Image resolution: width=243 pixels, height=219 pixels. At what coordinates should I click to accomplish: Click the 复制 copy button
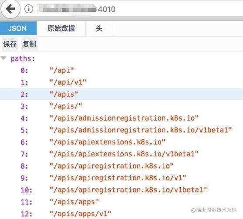coord(30,44)
